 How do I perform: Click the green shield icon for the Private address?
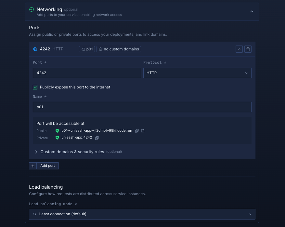tap(57, 138)
